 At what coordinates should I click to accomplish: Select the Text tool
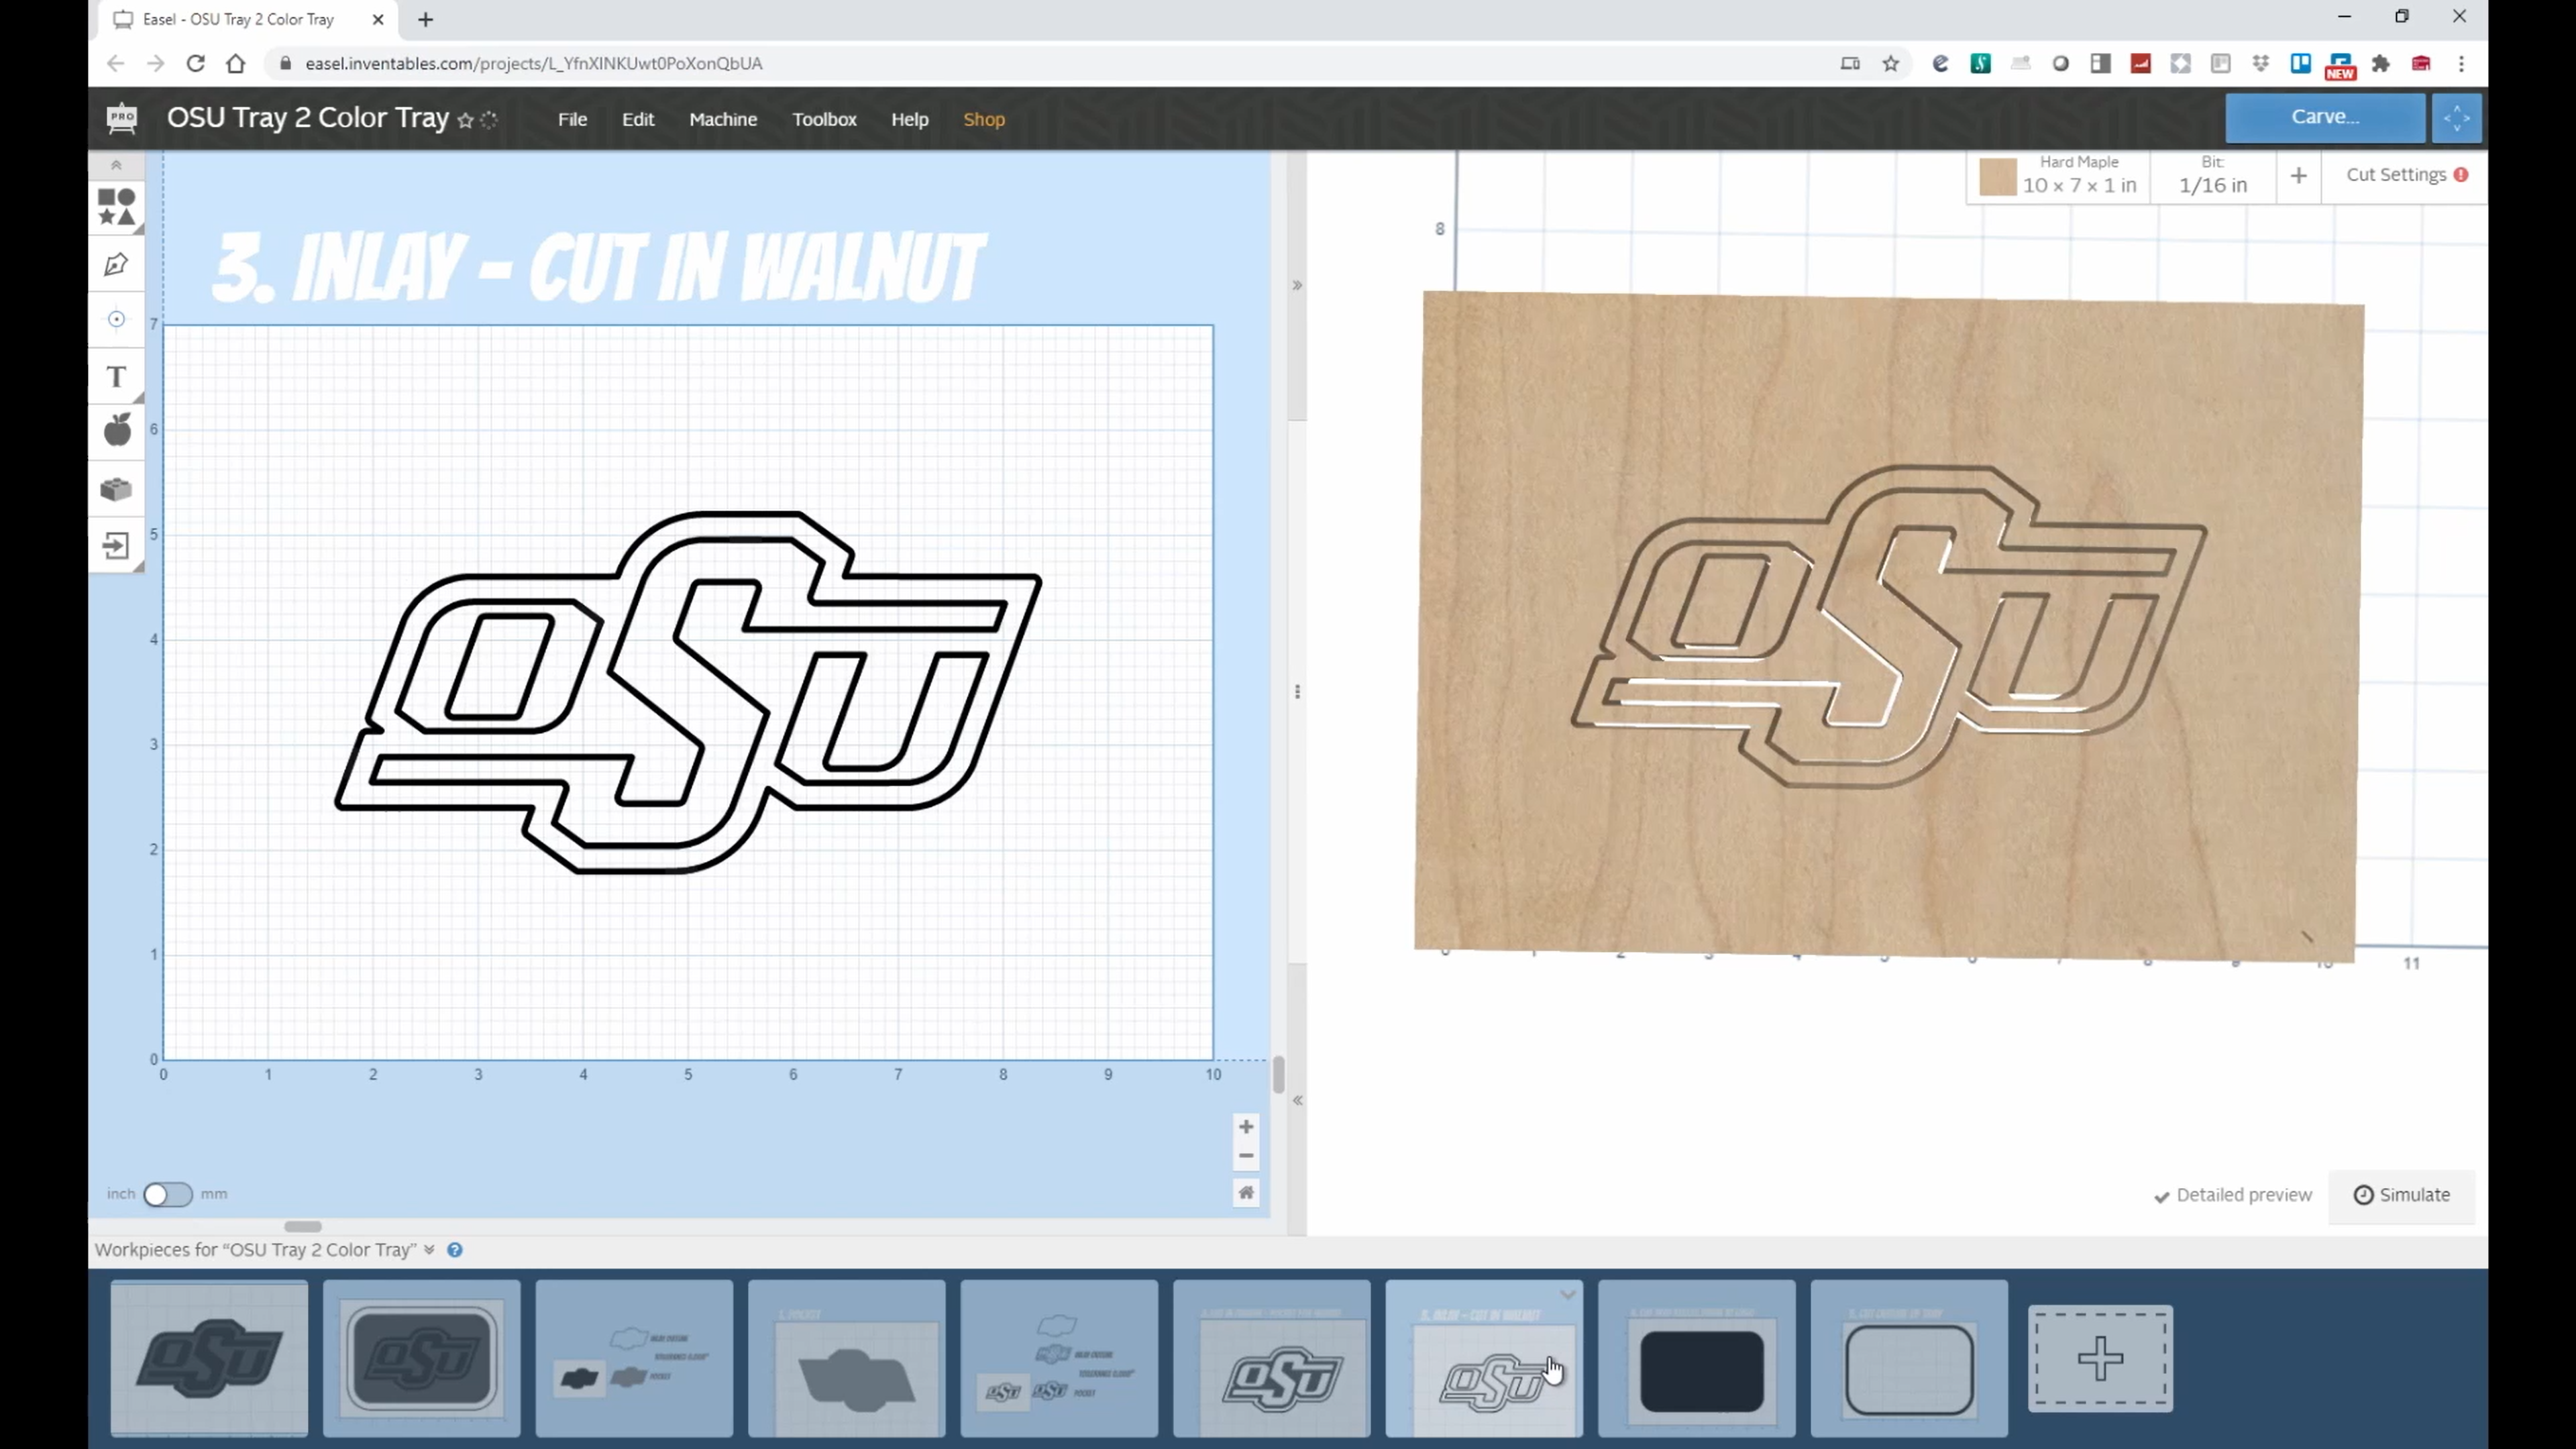(x=116, y=376)
